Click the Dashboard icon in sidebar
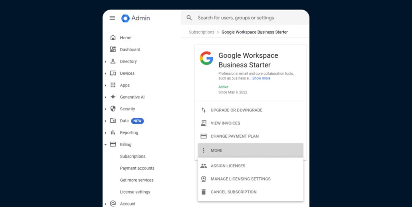This screenshot has height=207, width=412. (x=113, y=49)
